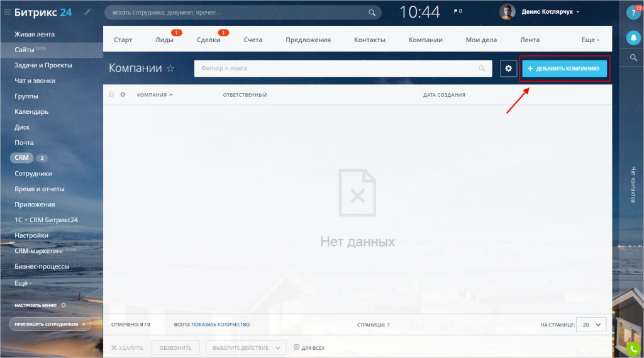Click the green phone call icon
This screenshot has height=358, width=644.
(x=633, y=348)
